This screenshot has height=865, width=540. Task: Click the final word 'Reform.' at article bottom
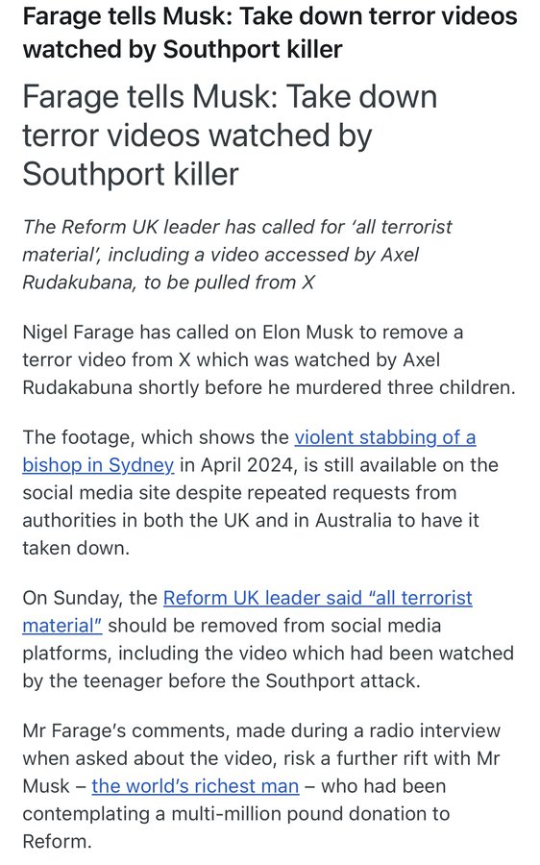pyautogui.click(x=57, y=842)
